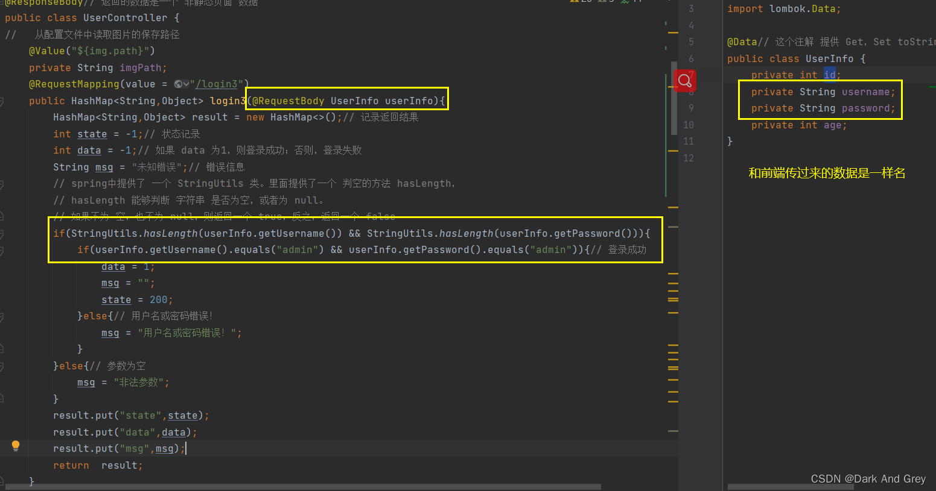Click line number 12 in UserInfo gutter

(689, 158)
